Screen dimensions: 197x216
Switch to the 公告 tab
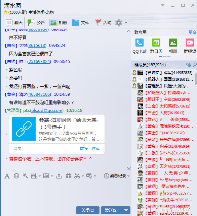point(36,22)
